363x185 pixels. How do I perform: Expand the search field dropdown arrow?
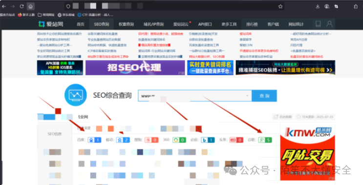point(247,96)
